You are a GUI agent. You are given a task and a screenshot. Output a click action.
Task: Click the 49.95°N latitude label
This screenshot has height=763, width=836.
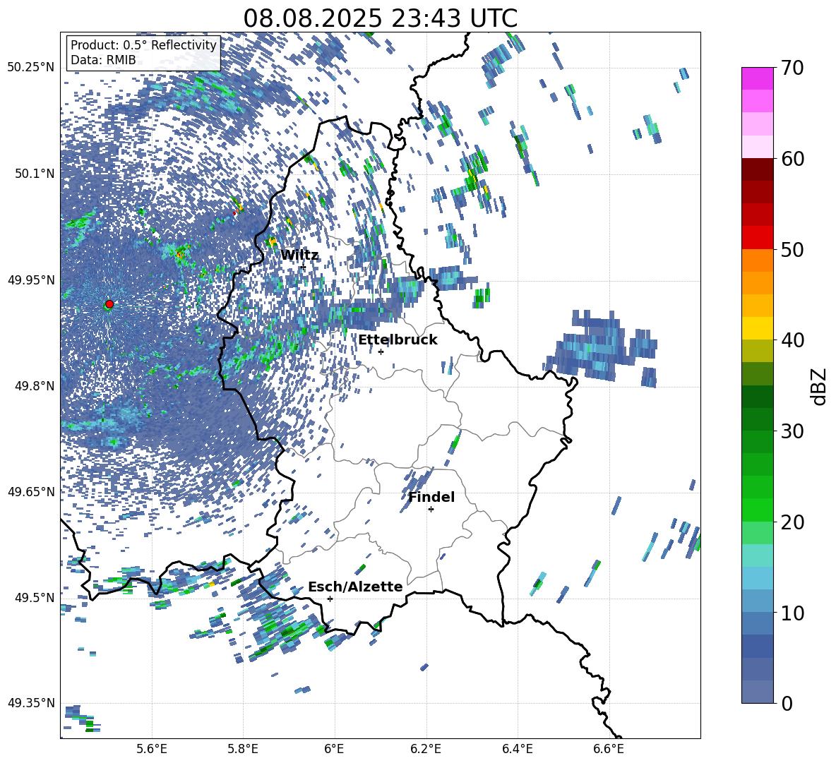(x=31, y=280)
